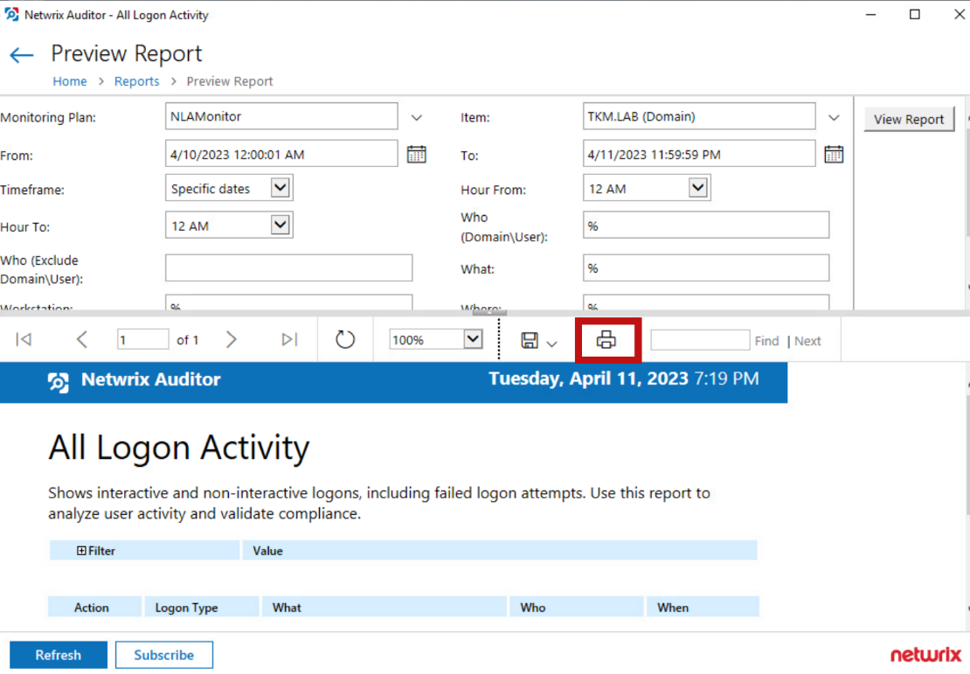Navigate to Reports in the breadcrumb
Screen dimensions: 970x674
[x=136, y=80]
